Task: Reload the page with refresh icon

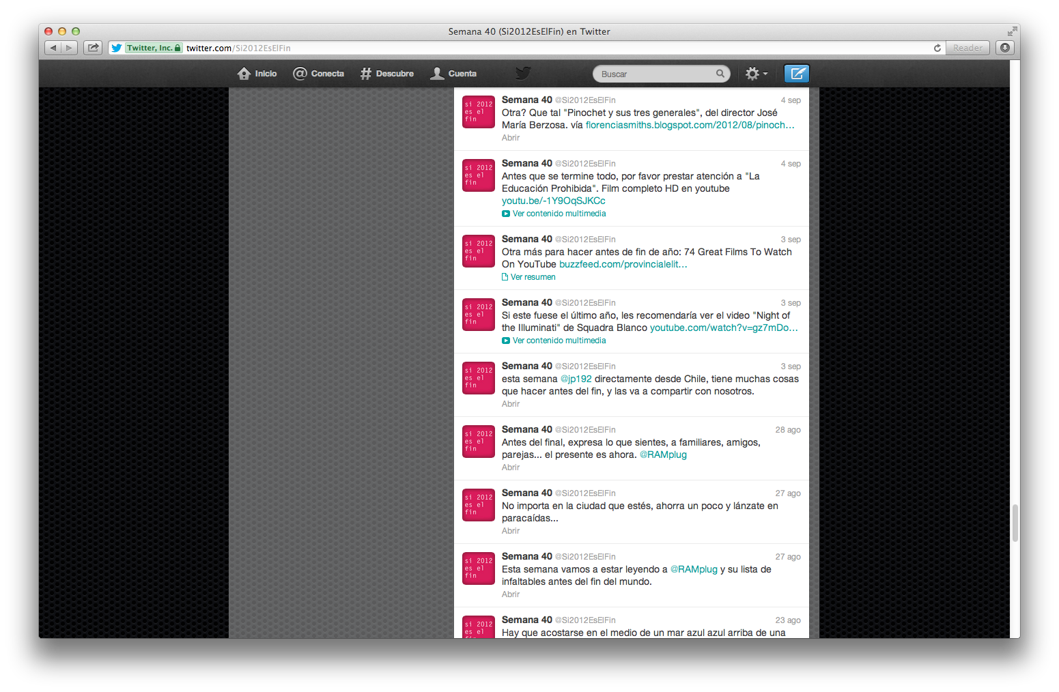Action: pos(937,48)
